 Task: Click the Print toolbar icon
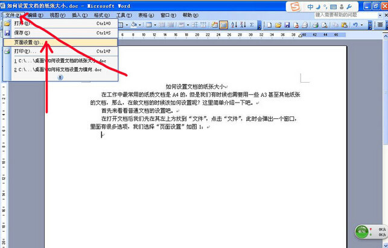coord(315,25)
